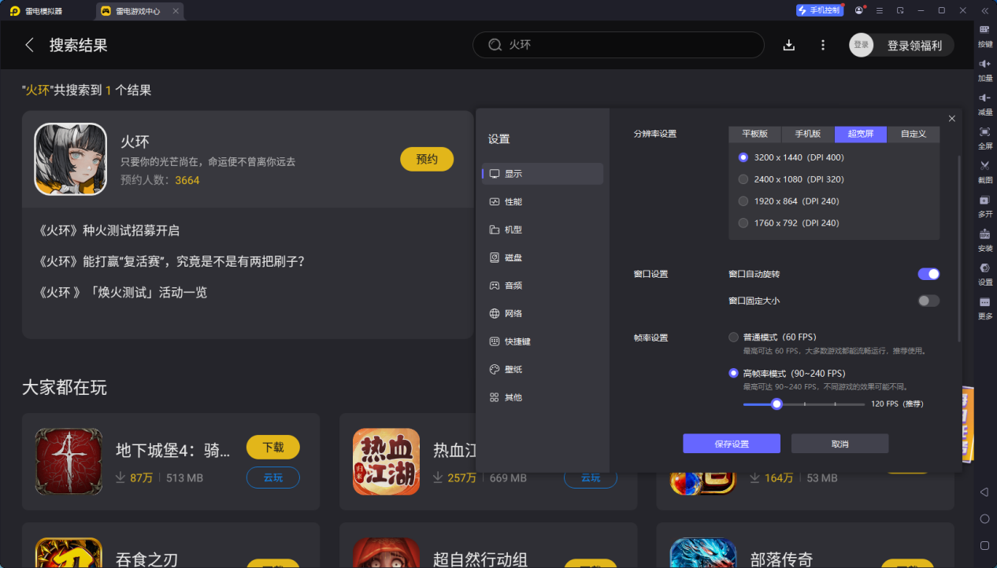Toggle 窗口自动旋转 switch
Image resolution: width=997 pixels, height=568 pixels.
(x=928, y=274)
